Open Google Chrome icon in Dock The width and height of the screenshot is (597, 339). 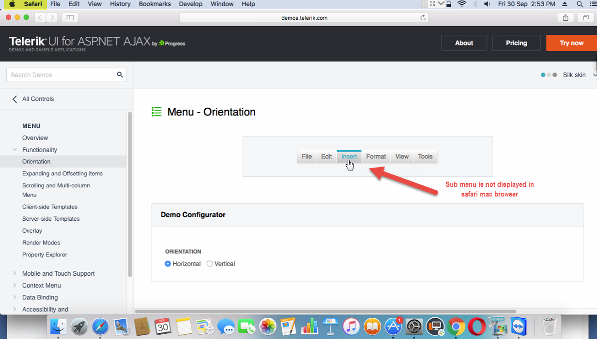point(456,326)
